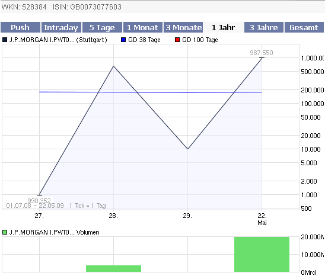Open the 3 Jahre chart tab
The image size is (325, 276).
(x=264, y=27)
